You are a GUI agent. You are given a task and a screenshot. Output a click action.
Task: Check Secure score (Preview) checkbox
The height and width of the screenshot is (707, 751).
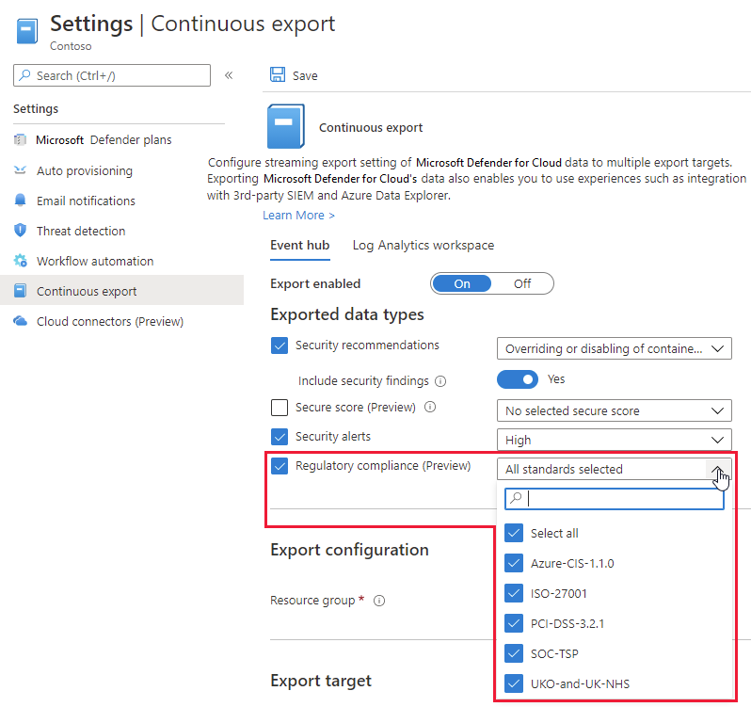(x=280, y=408)
